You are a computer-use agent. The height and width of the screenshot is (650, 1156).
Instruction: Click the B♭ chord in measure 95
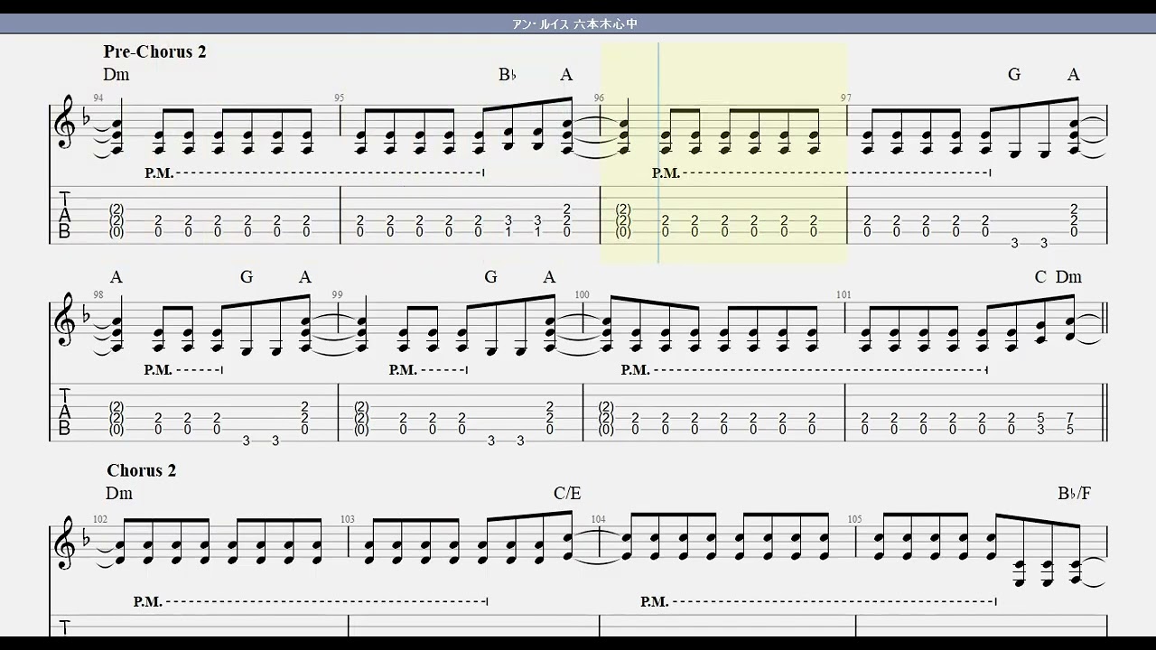click(x=507, y=74)
